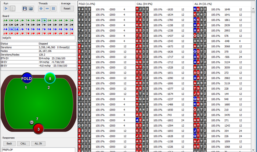Toggle the 3 of diamonds board card
This screenshot has height=152, width=257.
[66, 29]
